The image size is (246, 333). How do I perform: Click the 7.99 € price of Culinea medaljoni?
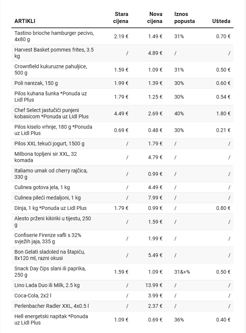tap(155, 198)
